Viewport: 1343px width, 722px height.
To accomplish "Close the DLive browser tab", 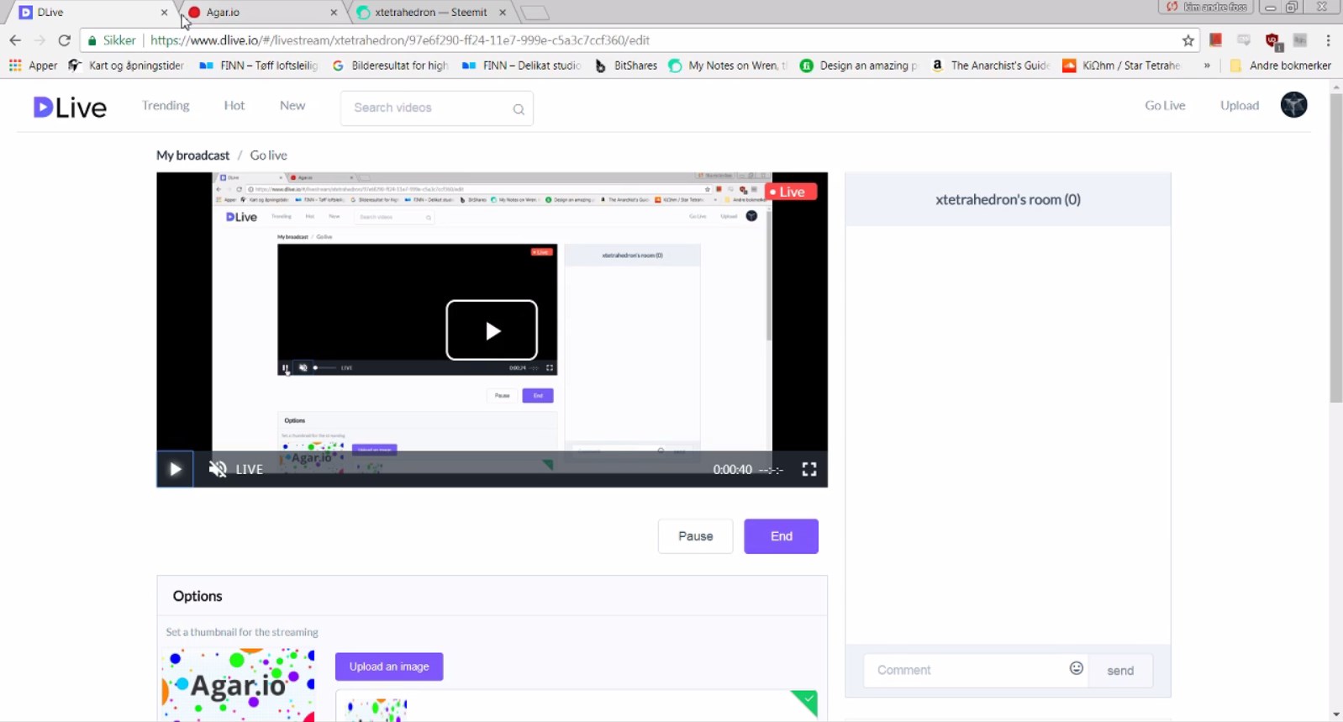I will click(x=164, y=13).
